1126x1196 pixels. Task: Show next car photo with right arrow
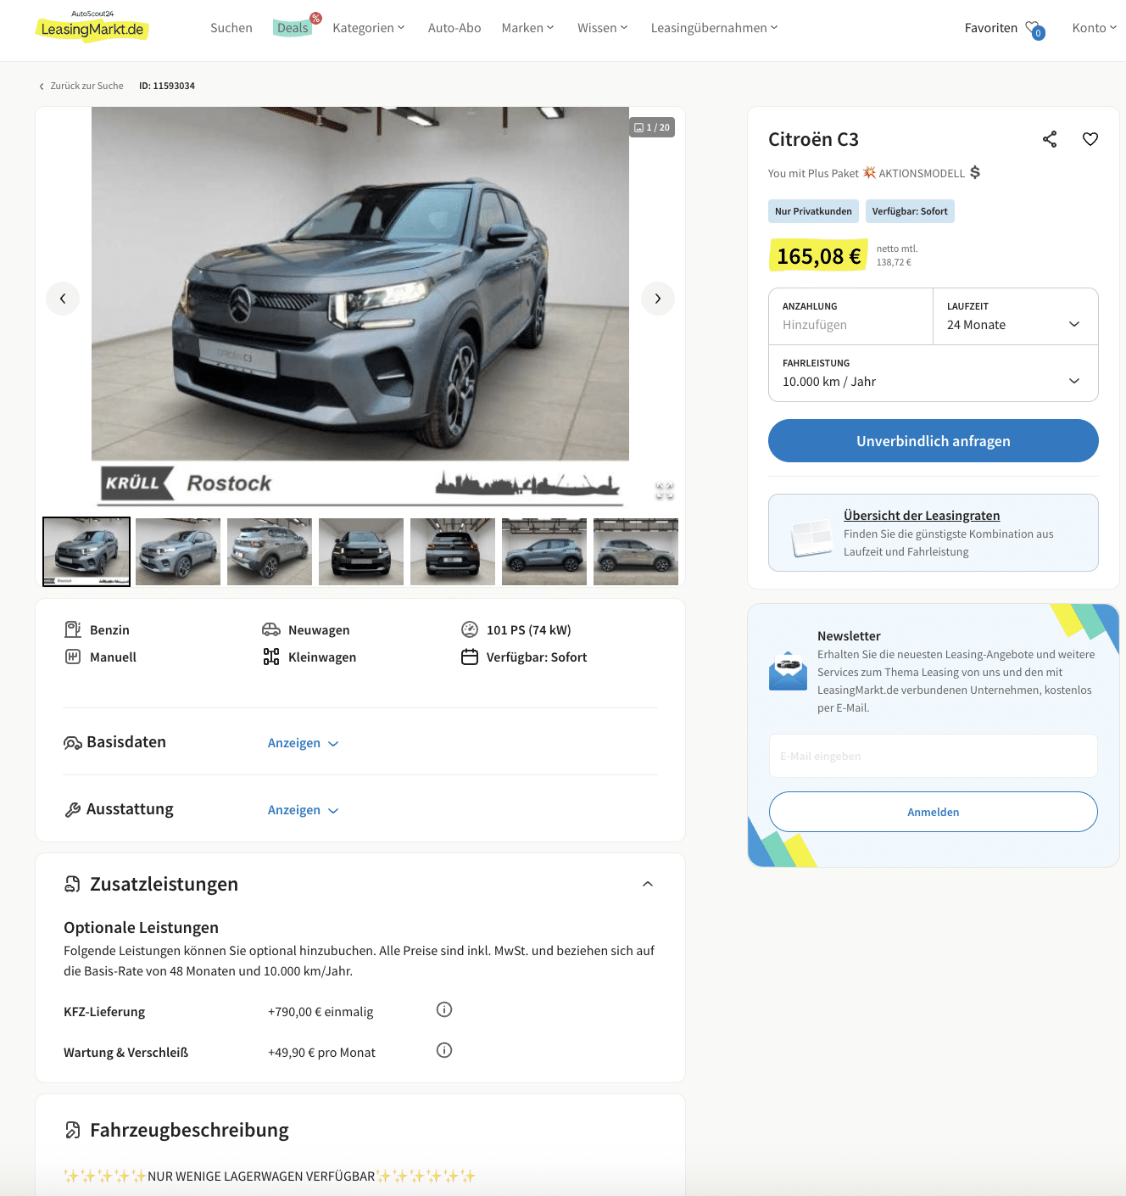click(x=658, y=299)
